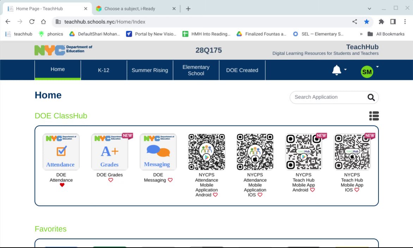Click the address bar URL
Screen dimensions: 413x248
[105, 22]
